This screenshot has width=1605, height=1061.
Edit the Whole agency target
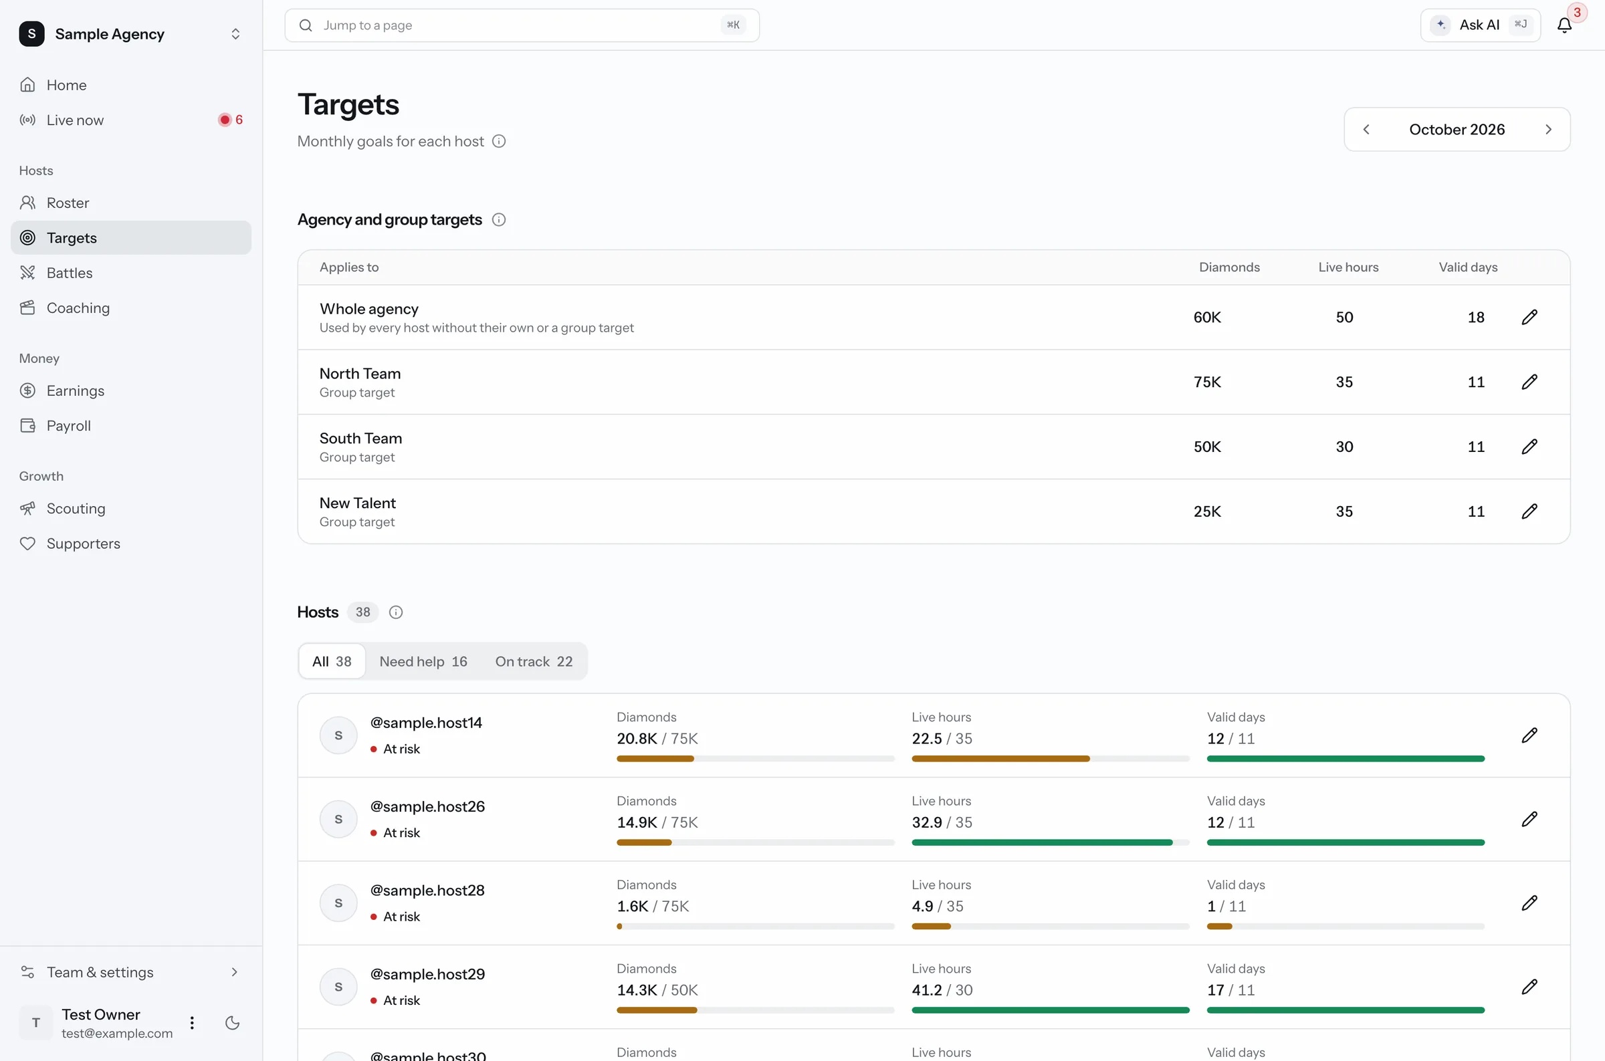tap(1529, 318)
